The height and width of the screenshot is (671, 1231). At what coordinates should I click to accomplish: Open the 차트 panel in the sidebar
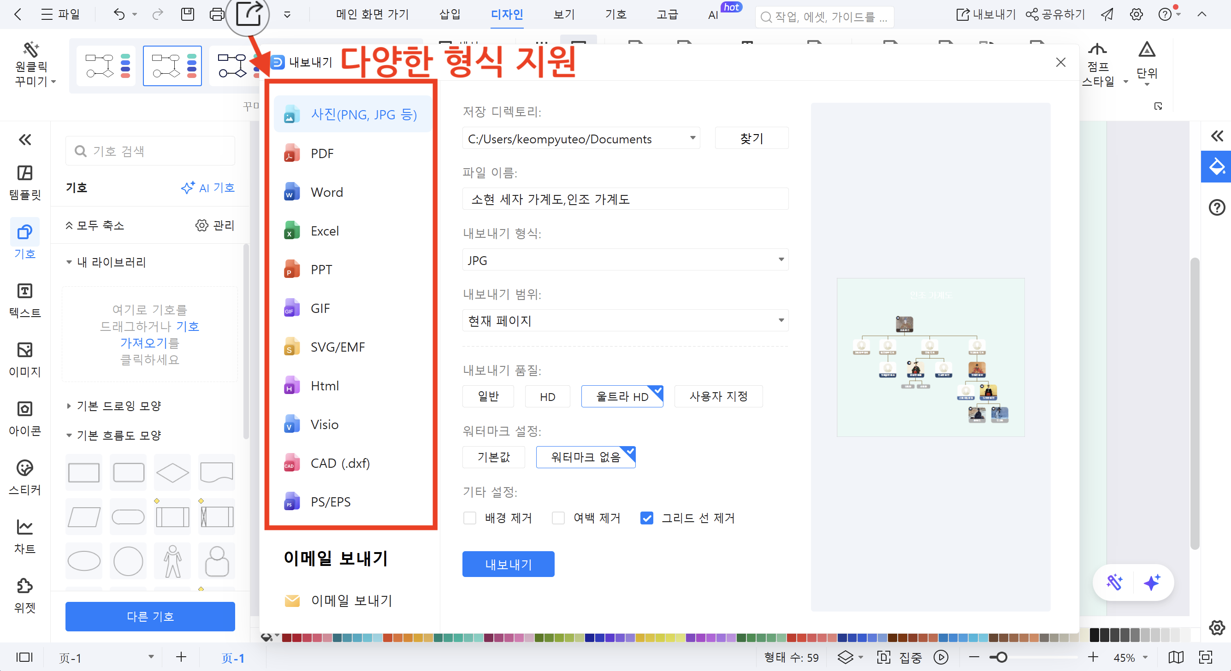point(25,536)
